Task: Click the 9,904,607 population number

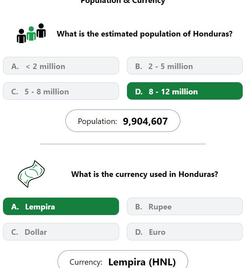Action: click(x=145, y=122)
